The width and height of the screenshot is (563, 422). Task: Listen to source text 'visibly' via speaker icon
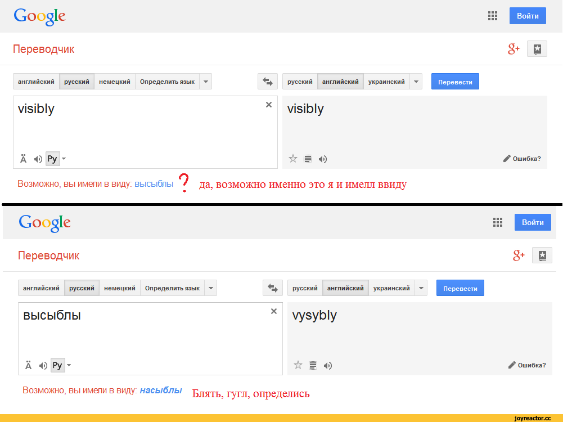click(x=38, y=159)
